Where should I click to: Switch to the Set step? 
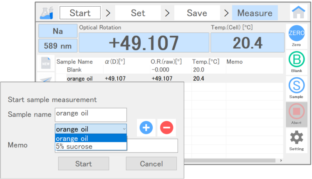[x=138, y=13]
